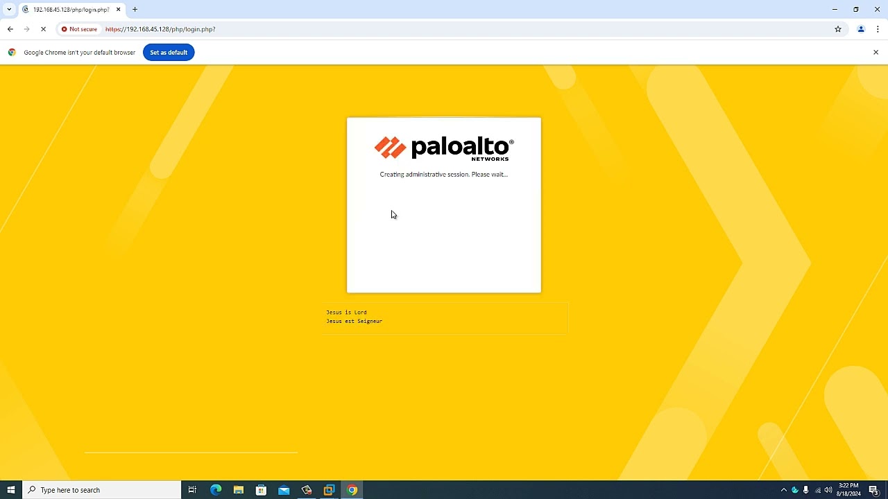Image resolution: width=888 pixels, height=499 pixels.
Task: Open the tab search dropdown
Action: [9, 10]
